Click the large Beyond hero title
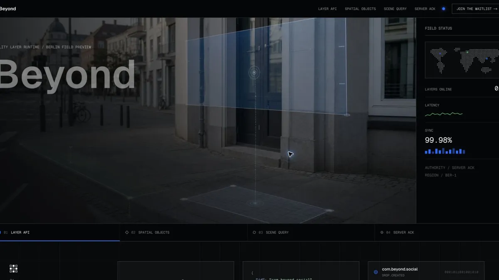This screenshot has height=280, width=499. click(67, 75)
